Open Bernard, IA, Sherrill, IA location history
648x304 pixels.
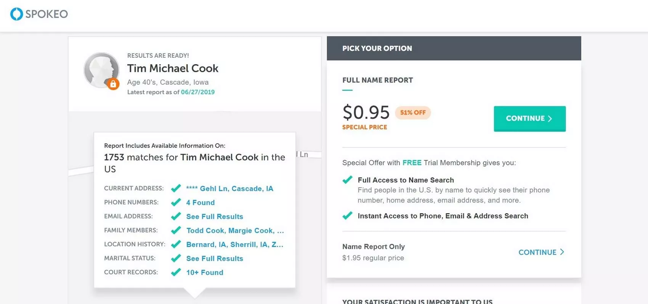pyautogui.click(x=235, y=244)
